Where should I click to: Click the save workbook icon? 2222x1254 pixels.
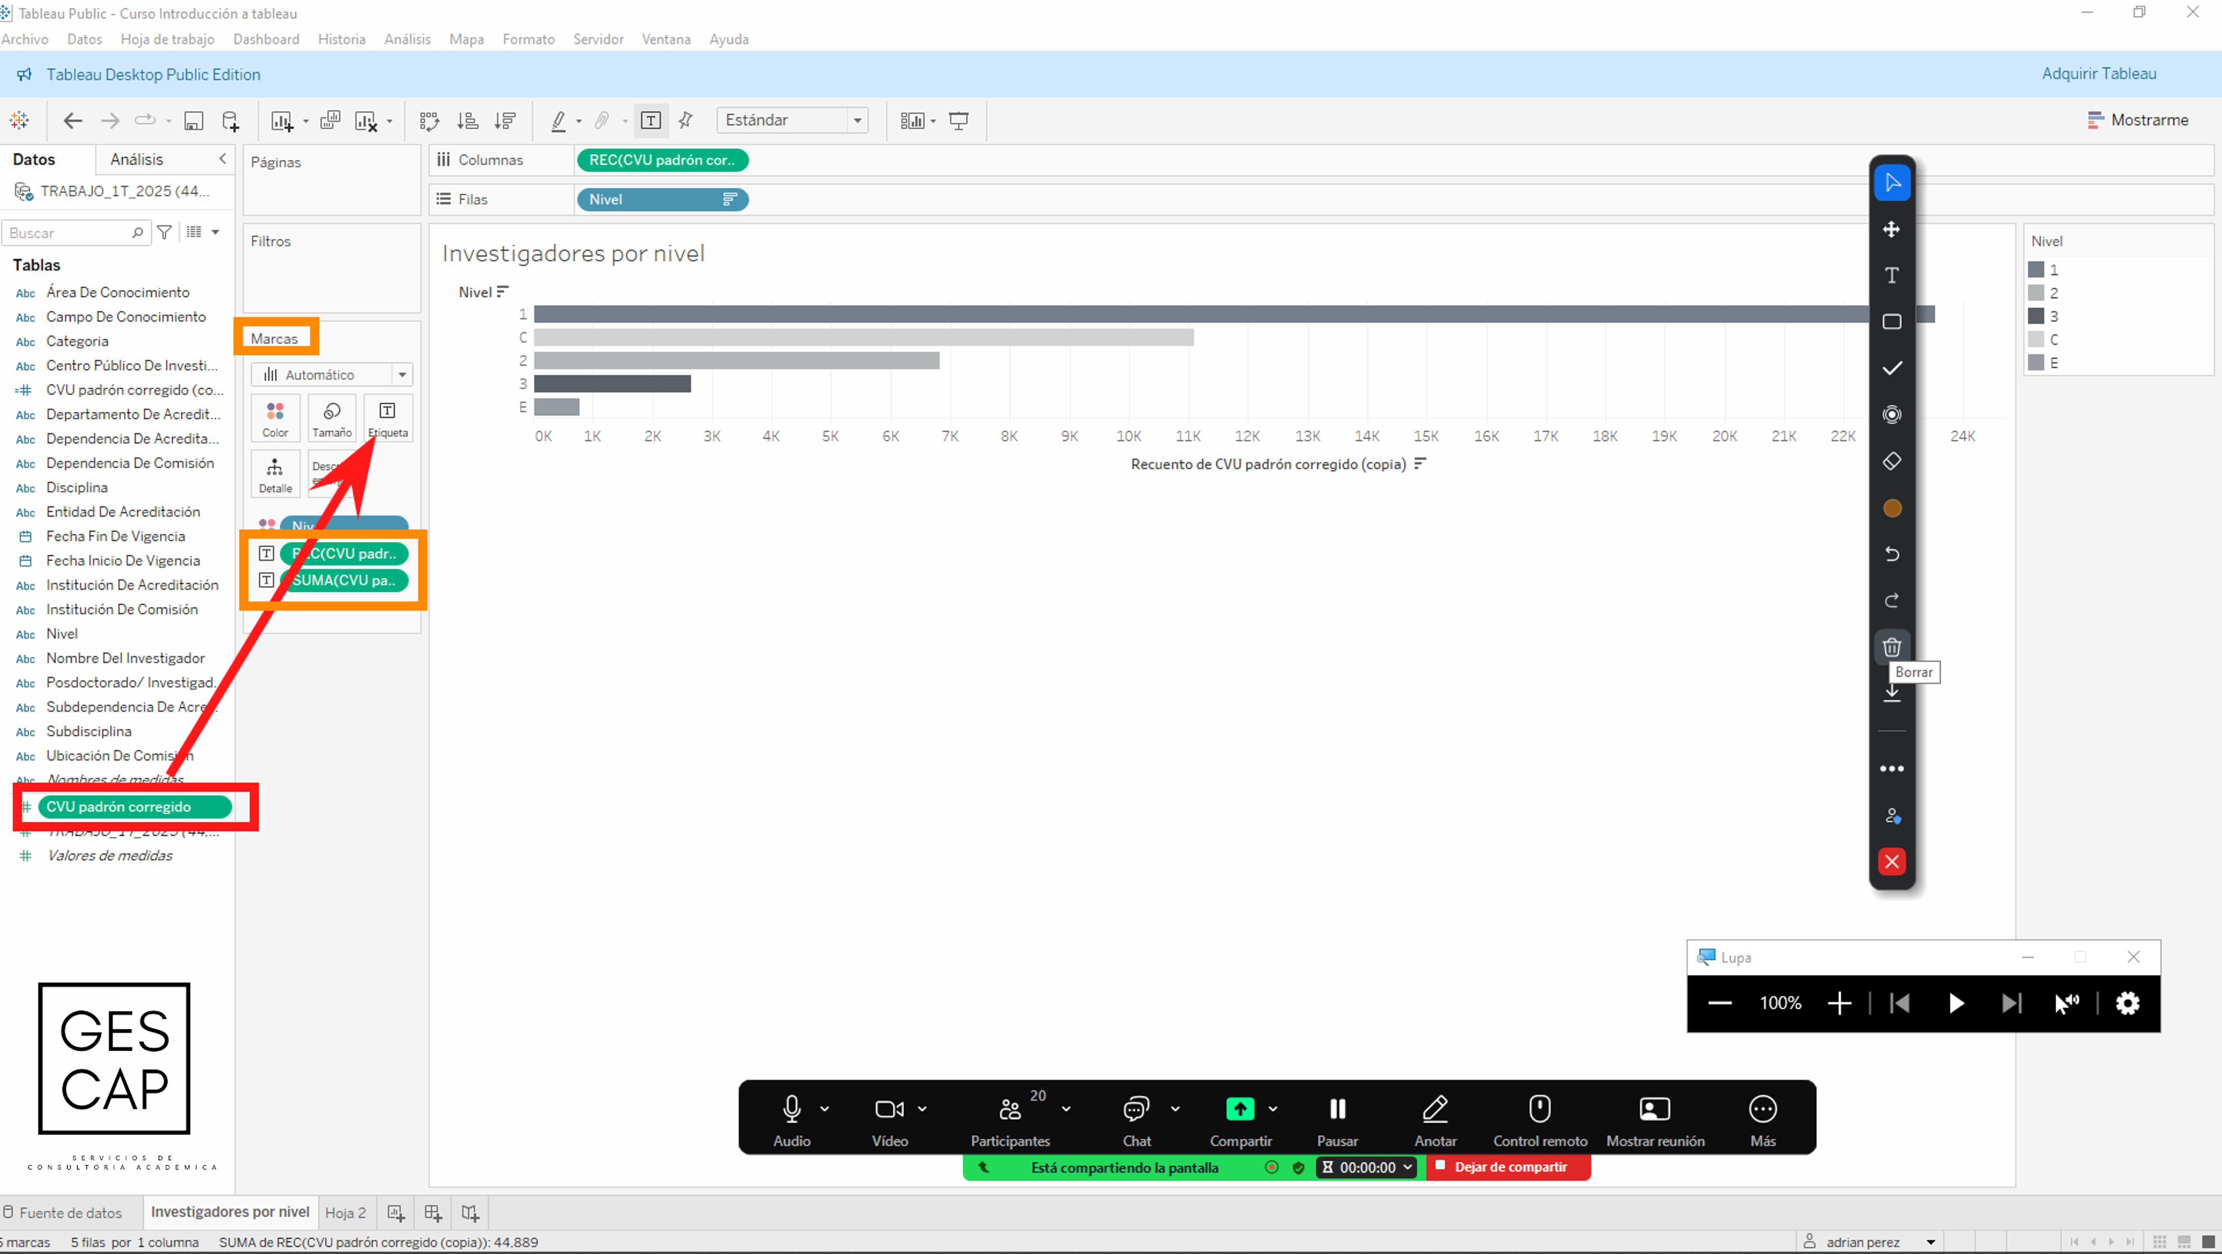coord(193,121)
